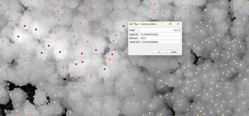Close the TTops attributes dialog

[x=178, y=24]
